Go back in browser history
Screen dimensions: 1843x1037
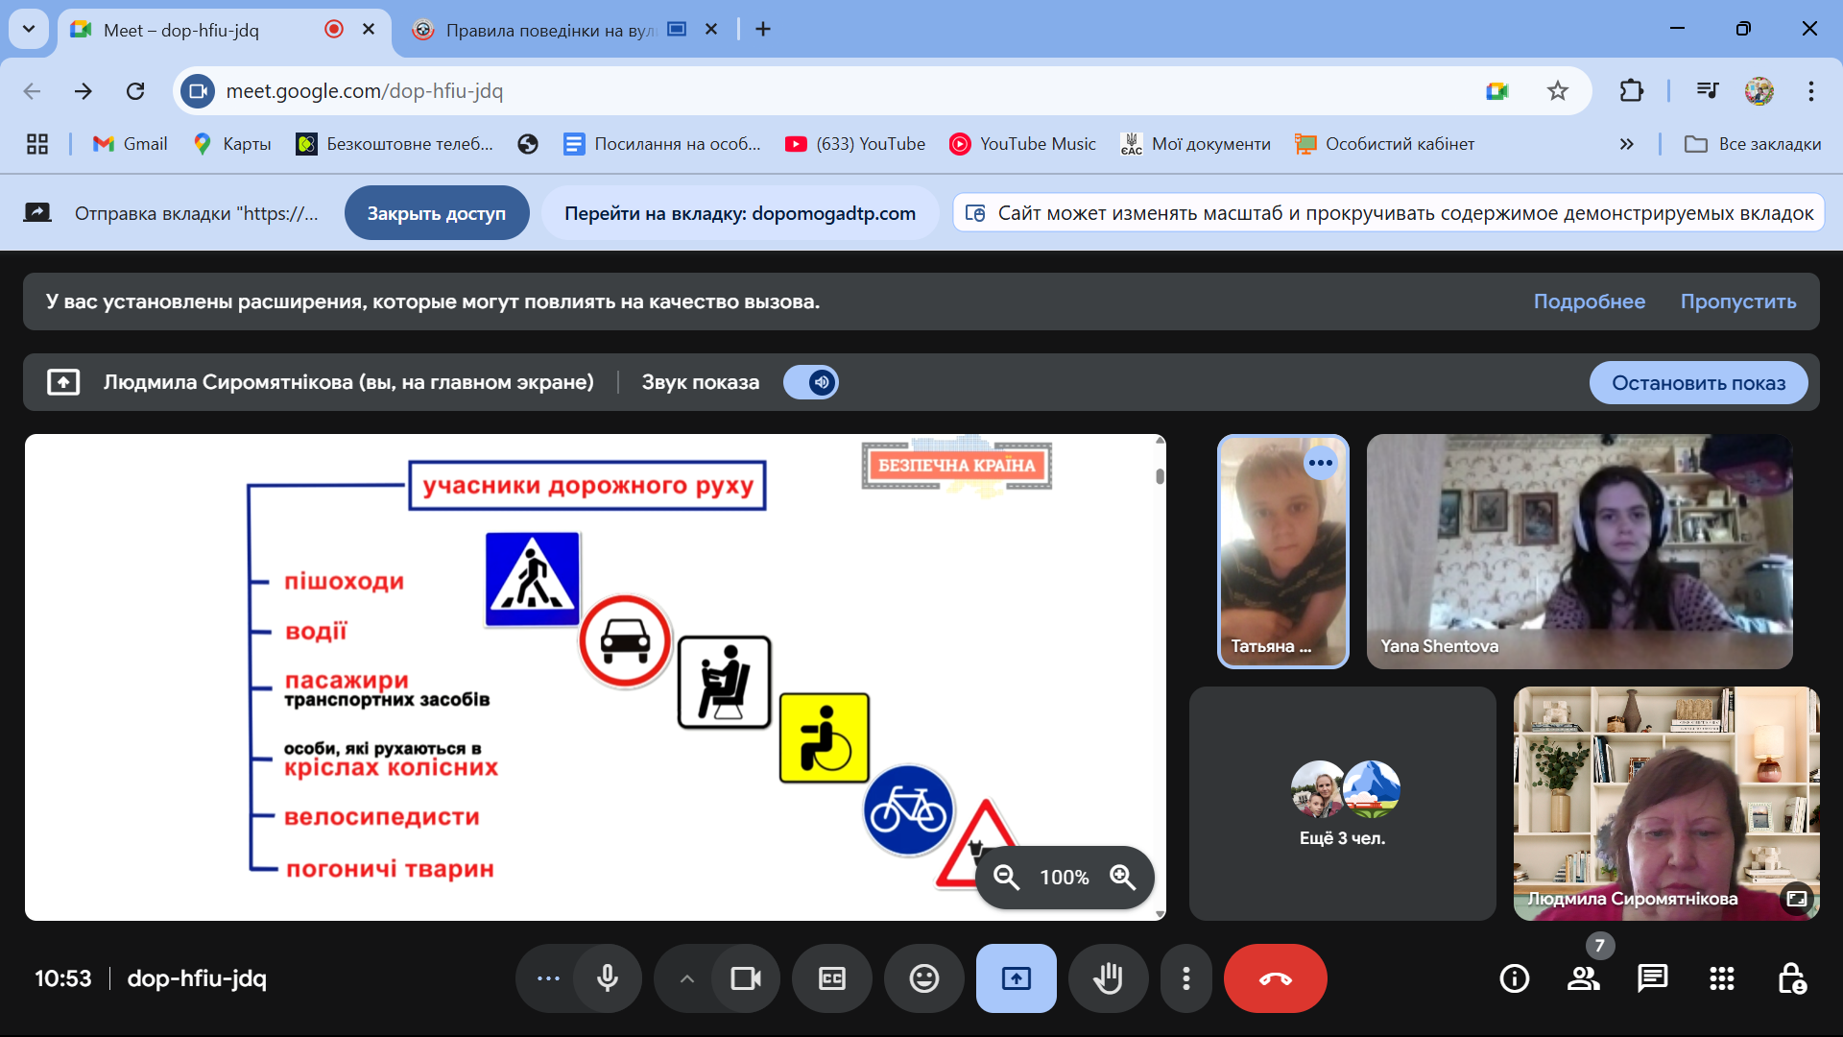click(32, 91)
